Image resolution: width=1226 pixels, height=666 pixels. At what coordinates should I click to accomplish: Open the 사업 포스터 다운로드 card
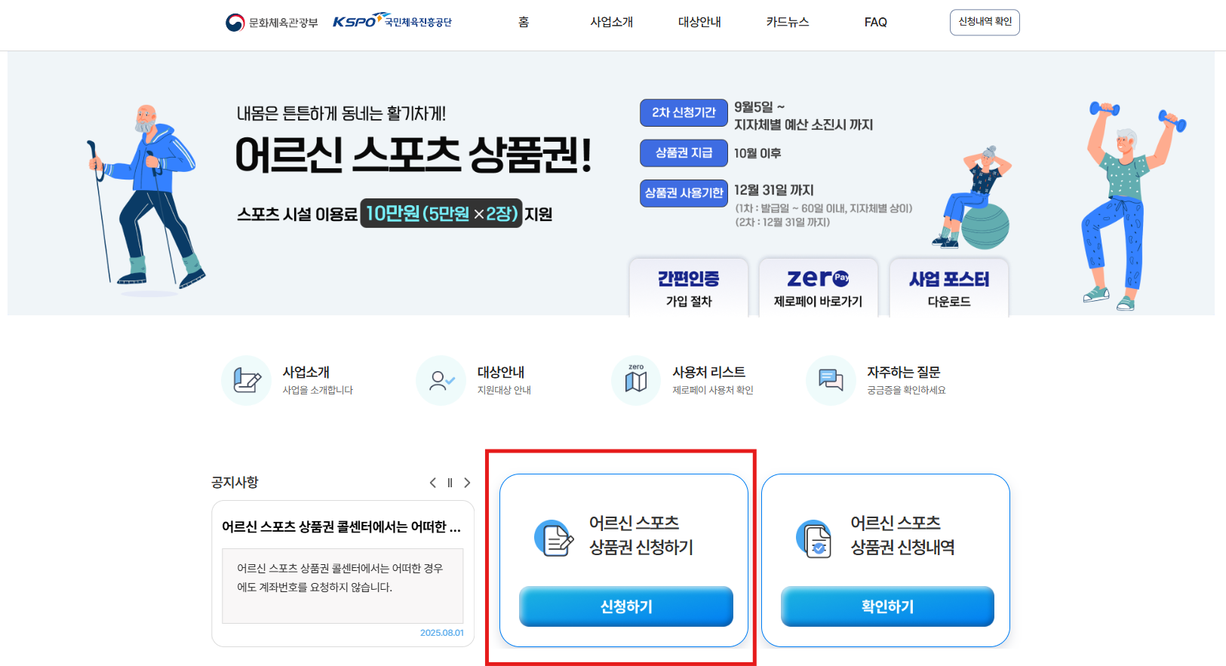[x=949, y=288]
